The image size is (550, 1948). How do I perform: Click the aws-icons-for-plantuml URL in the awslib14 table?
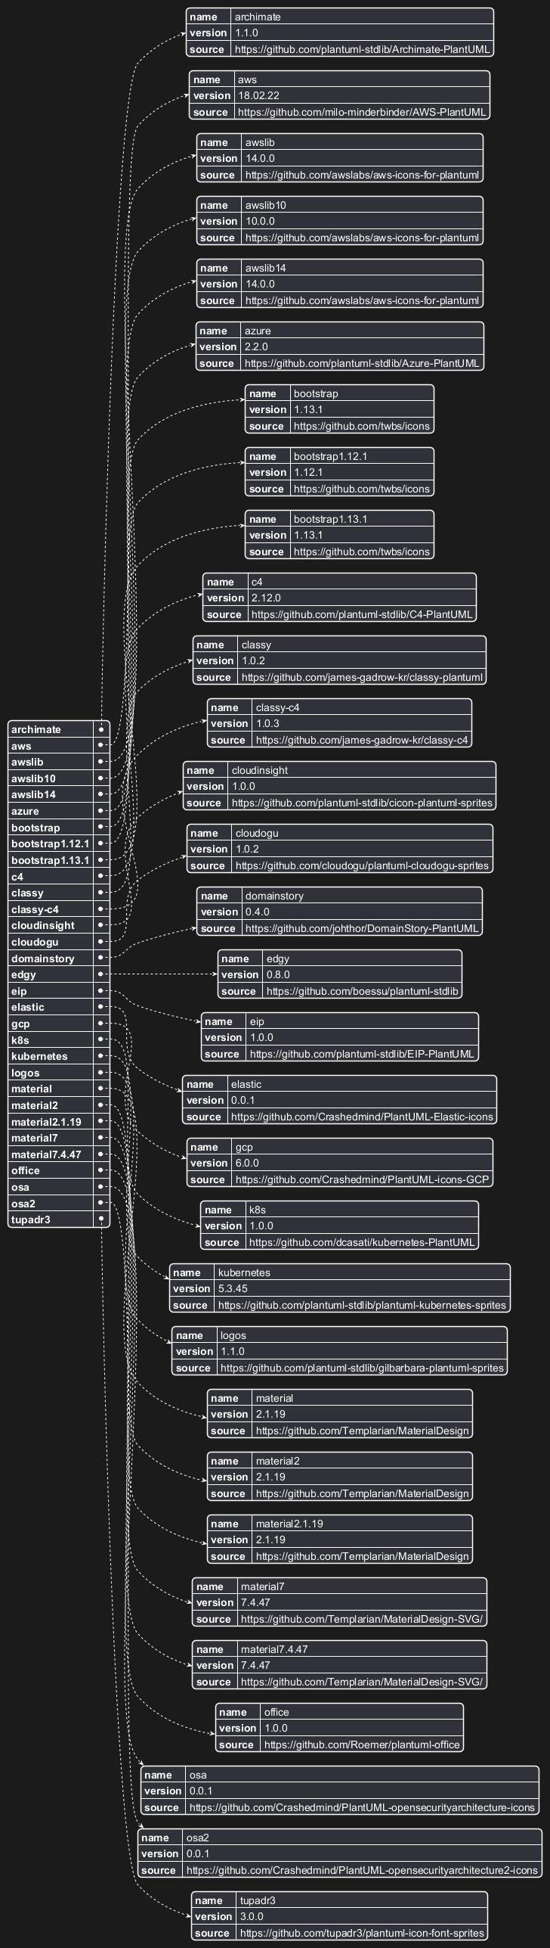[362, 300]
